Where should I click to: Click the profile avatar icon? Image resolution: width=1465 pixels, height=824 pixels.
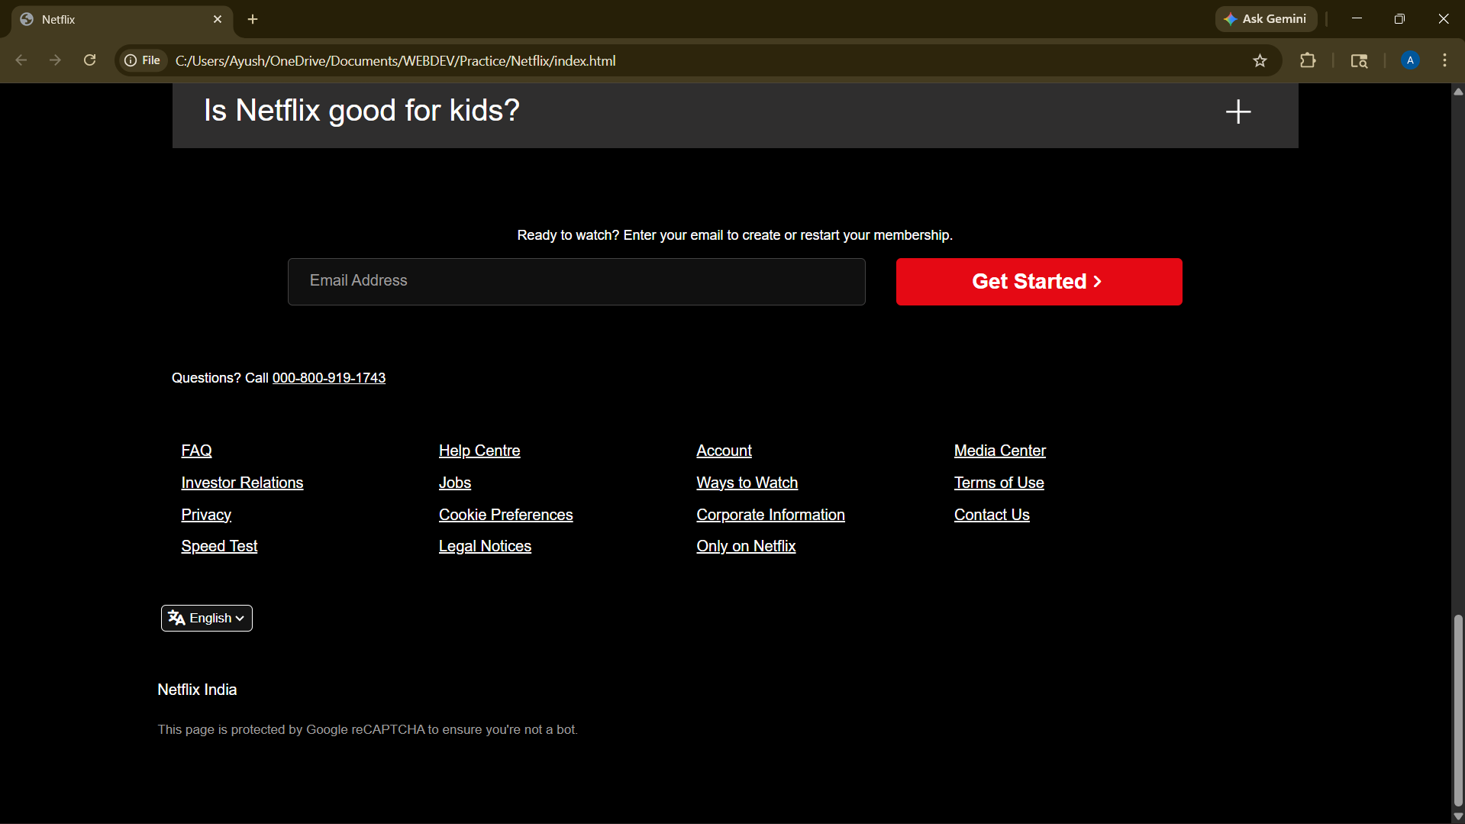pos(1410,60)
